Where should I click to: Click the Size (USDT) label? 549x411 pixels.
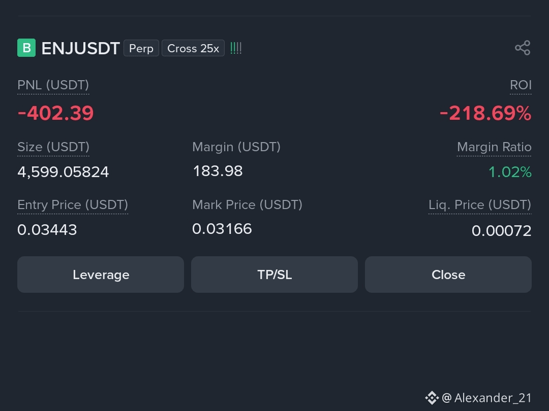(x=53, y=147)
